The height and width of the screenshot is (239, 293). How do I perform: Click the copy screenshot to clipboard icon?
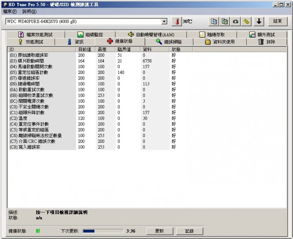pos(225,22)
